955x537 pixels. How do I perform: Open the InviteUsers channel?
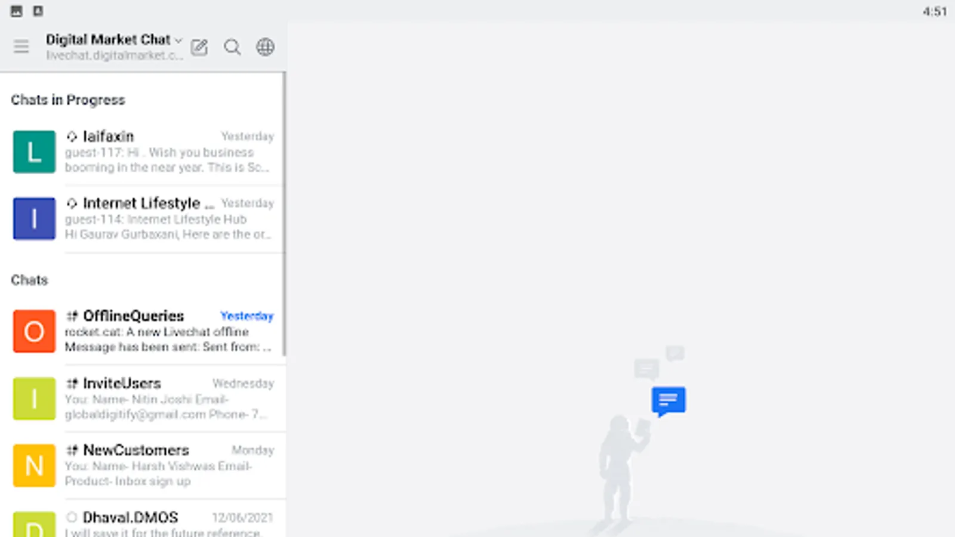point(143,399)
